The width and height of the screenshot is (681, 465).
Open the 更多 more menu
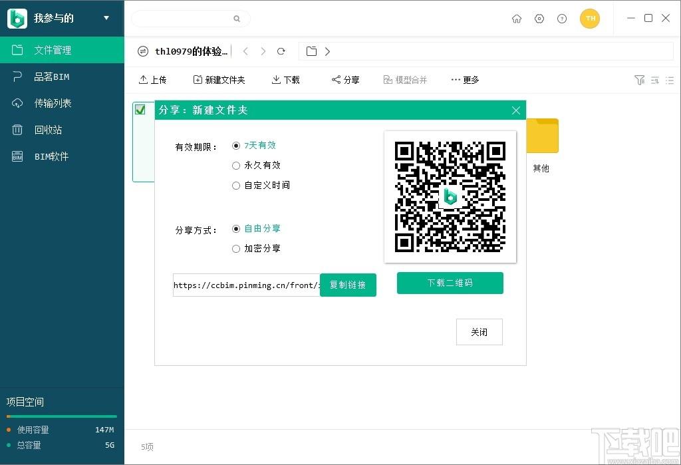[x=465, y=80]
